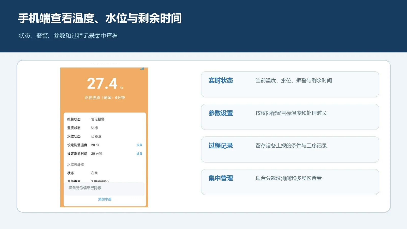This screenshot has height=229, width=407.
Task: Click the 在线 status value
Action: click(94, 173)
